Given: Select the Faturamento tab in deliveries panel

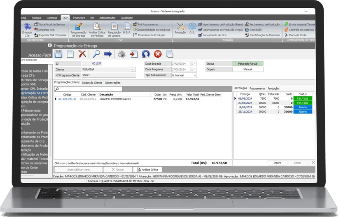Looking at the screenshot, I should 257,89.
